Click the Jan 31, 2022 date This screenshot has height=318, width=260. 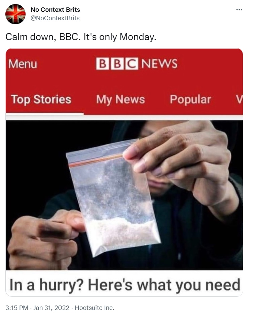click(x=51, y=308)
